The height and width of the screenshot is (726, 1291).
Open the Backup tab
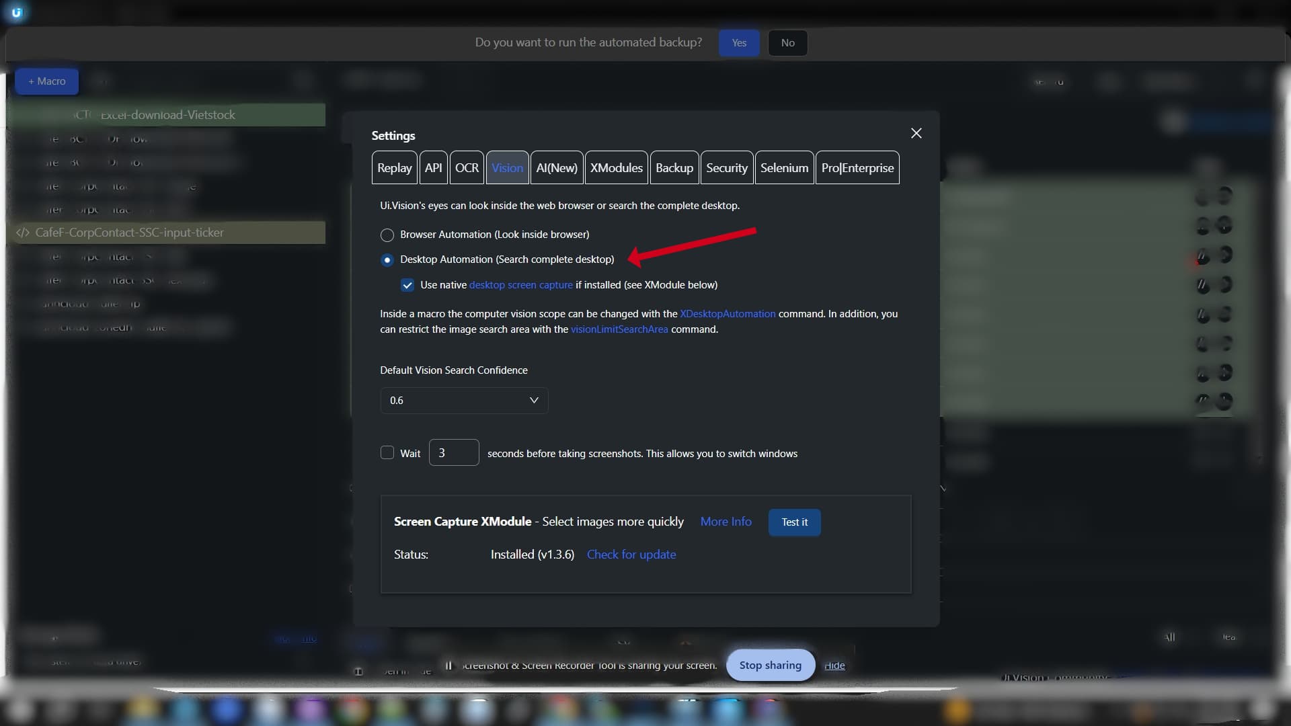click(674, 168)
